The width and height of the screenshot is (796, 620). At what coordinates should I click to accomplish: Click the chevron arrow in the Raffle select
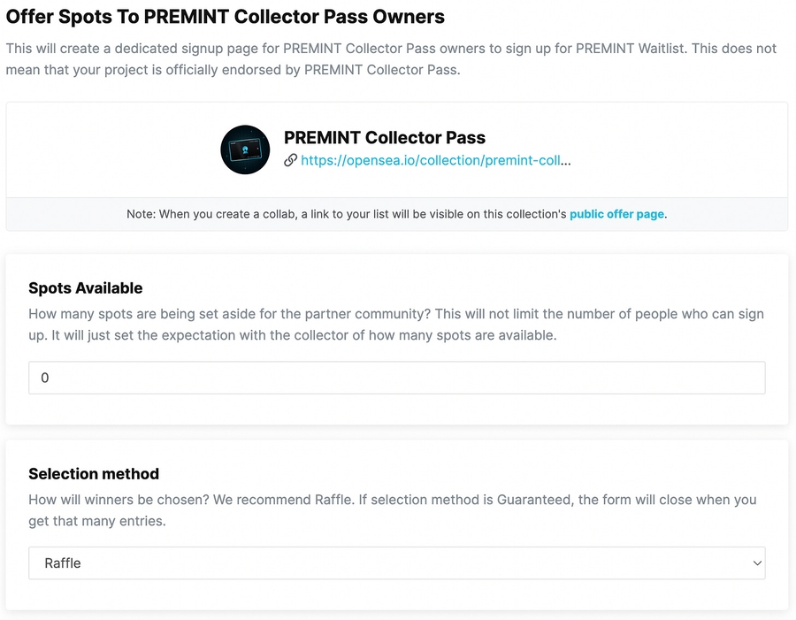tap(756, 563)
